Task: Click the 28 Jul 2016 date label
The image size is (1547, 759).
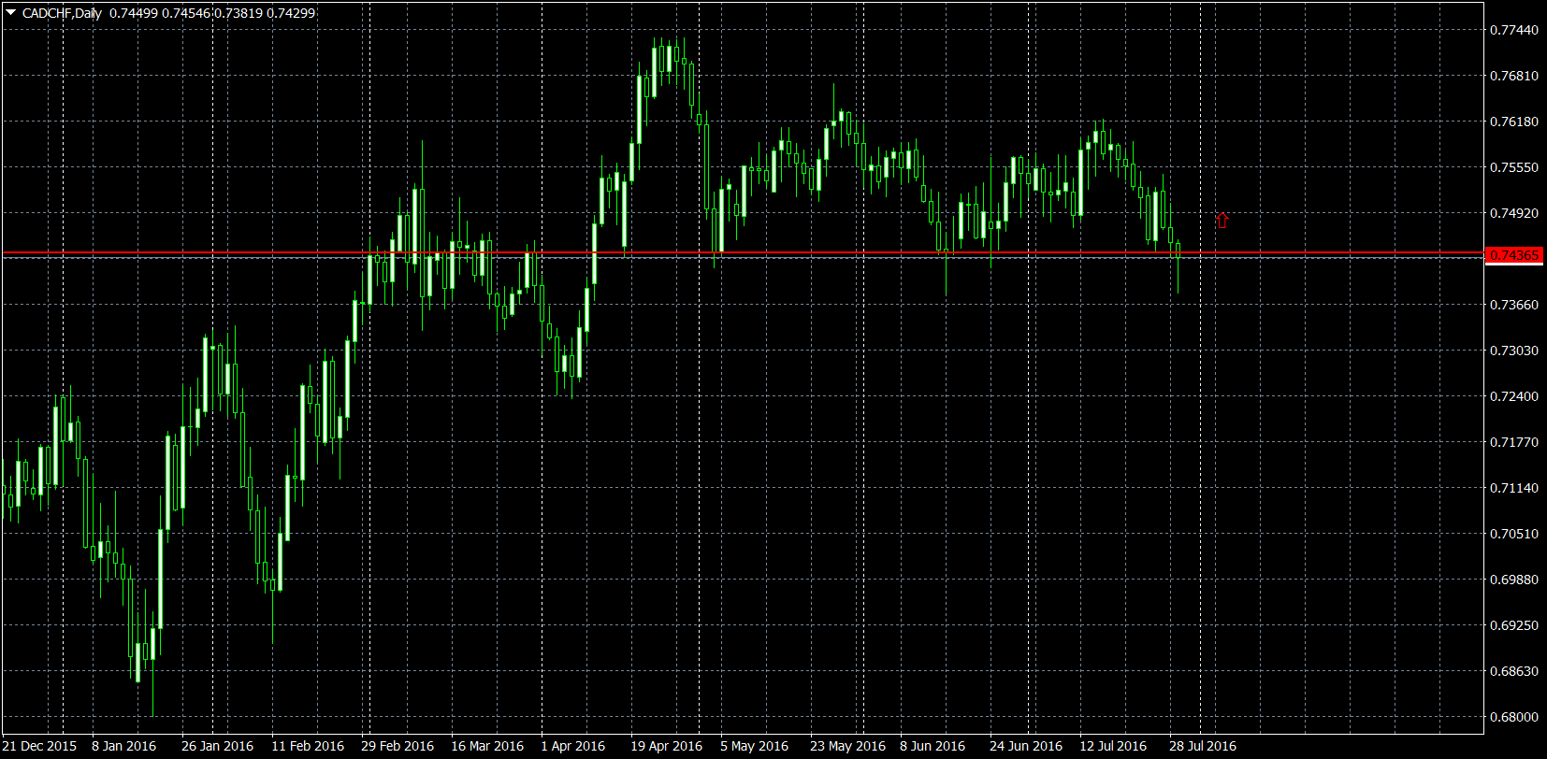Action: (x=1203, y=746)
